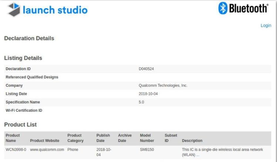Viewport: 277px width, 162px height.
Task: Click the Publish Date column header
Action: point(103,138)
